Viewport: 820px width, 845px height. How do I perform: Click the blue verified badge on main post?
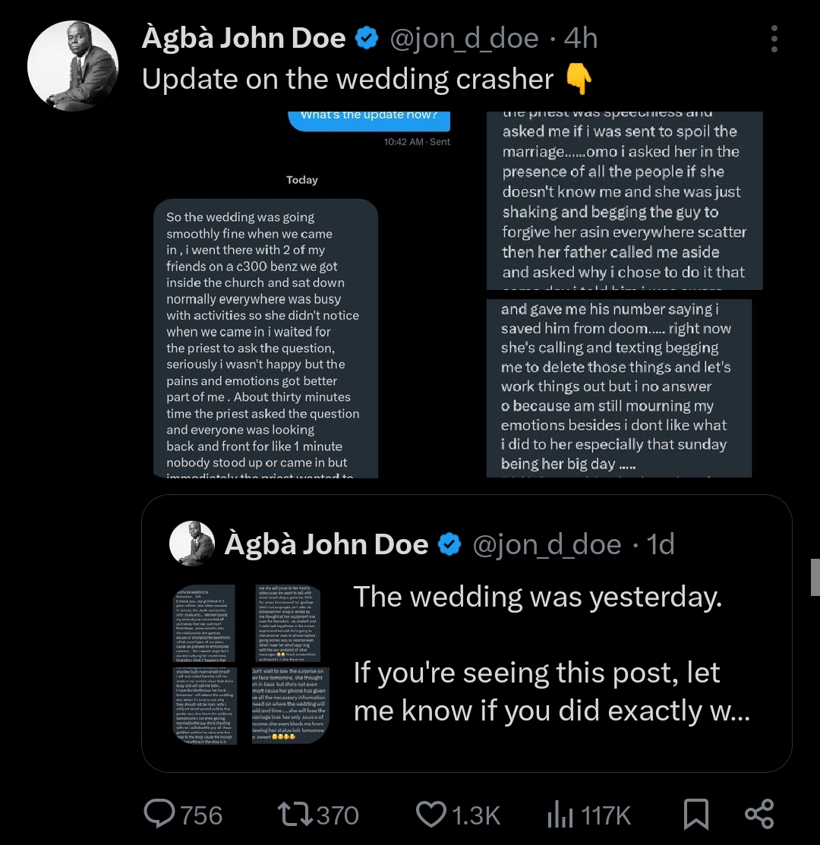(x=368, y=38)
